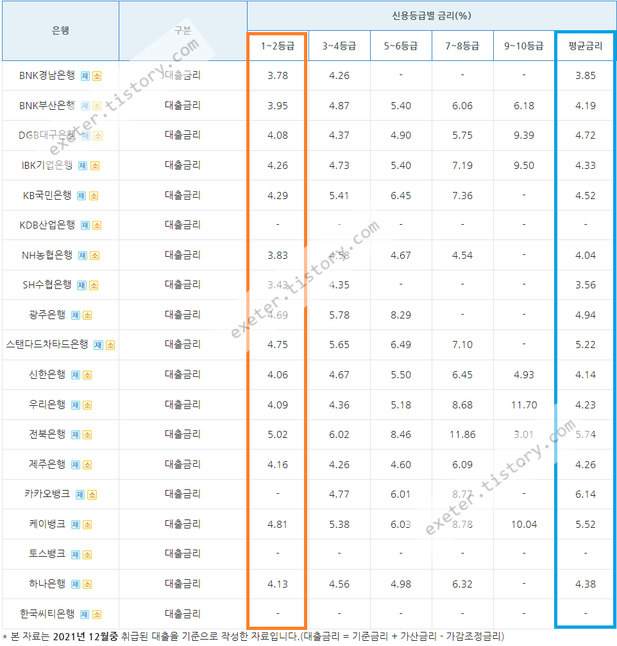This screenshot has height=646, width=617.
Task: Click the orange 소 icon beside 한국씨티은행
Action: point(97,615)
